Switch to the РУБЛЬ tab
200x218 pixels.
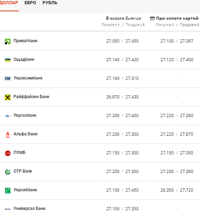click(x=50, y=3)
